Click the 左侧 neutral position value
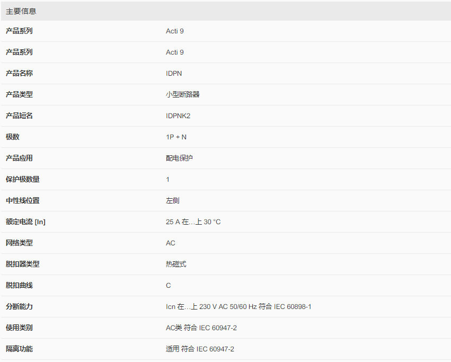The height and width of the screenshot is (362, 451). pos(173,200)
